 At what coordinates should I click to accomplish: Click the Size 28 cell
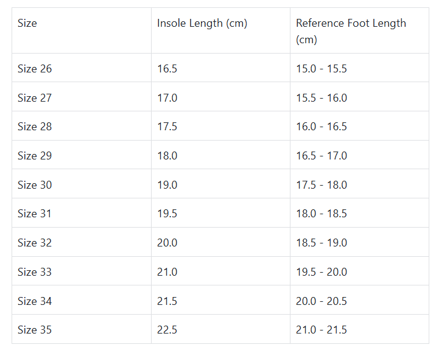[35, 127]
